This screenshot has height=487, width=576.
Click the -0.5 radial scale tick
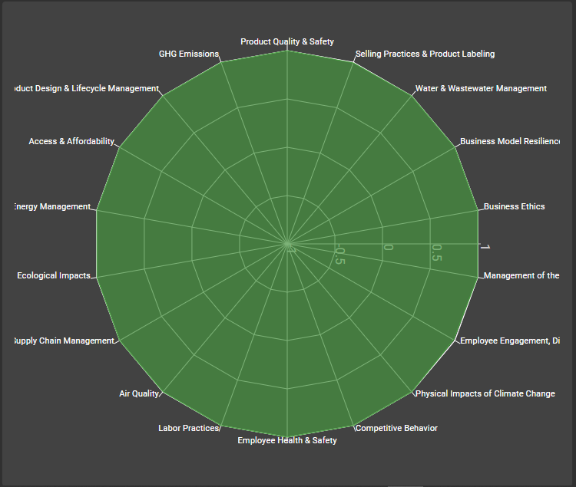[x=340, y=255]
